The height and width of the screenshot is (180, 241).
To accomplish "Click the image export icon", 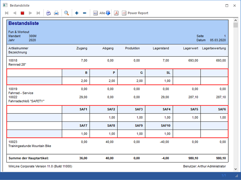I will [x=95, y=13].
